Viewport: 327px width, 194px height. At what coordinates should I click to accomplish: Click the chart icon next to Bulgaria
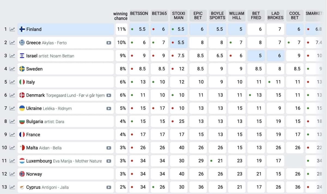[x=12, y=122]
